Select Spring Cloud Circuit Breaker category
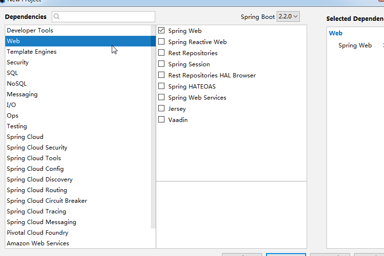384x256 pixels. [78, 201]
